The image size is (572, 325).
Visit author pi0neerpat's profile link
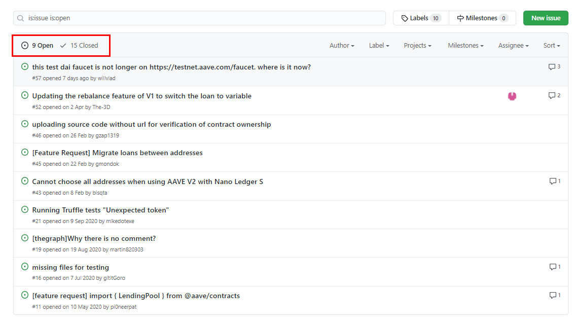tap(124, 307)
